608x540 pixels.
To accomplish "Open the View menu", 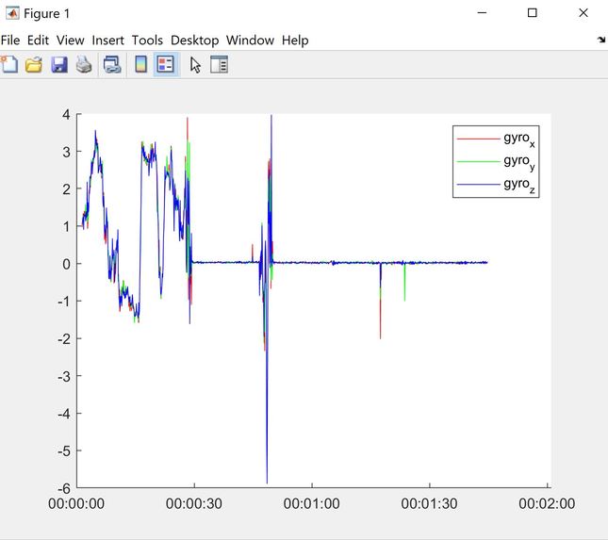I will [70, 40].
